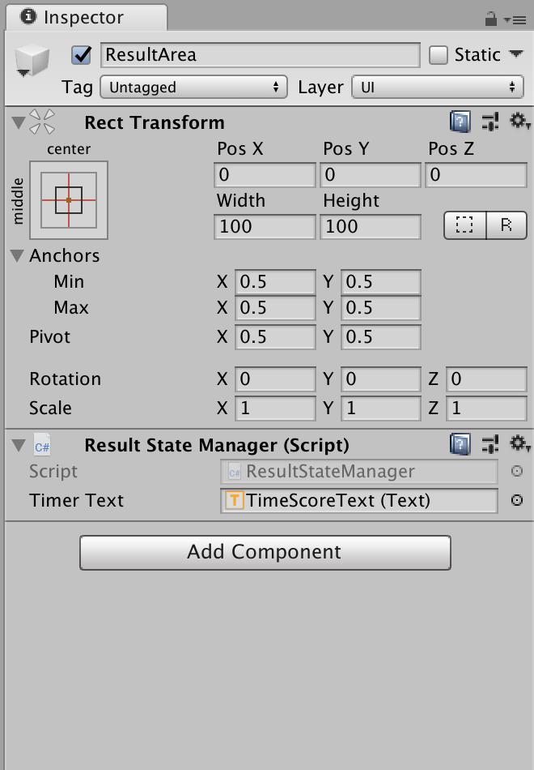Screen dimensions: 534x770
Task: Open object picker for Script field
Action: click(x=517, y=471)
